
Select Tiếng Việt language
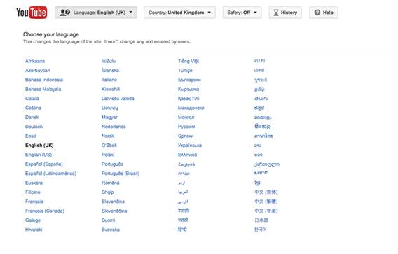tap(188, 61)
